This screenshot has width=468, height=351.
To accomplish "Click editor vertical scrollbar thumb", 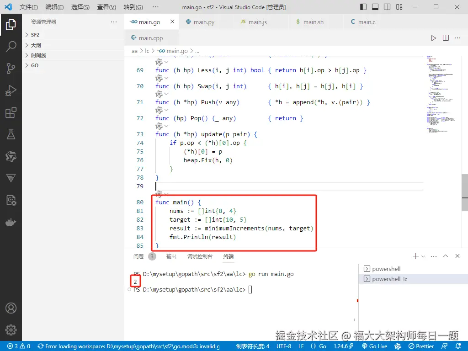I will click(x=465, y=192).
